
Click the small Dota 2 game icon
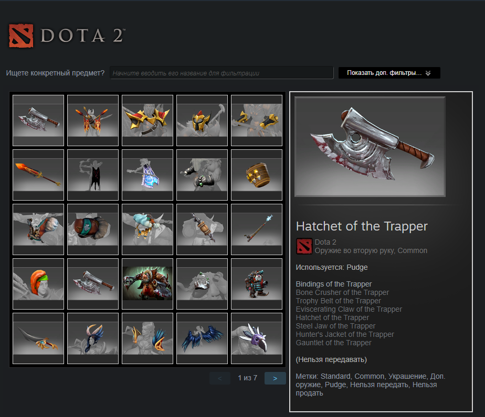point(304,246)
